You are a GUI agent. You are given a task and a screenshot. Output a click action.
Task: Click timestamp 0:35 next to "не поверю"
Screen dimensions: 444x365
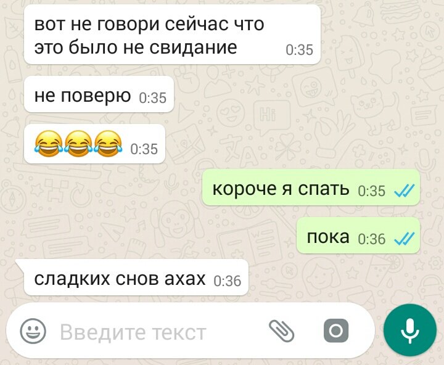pyautogui.click(x=153, y=98)
